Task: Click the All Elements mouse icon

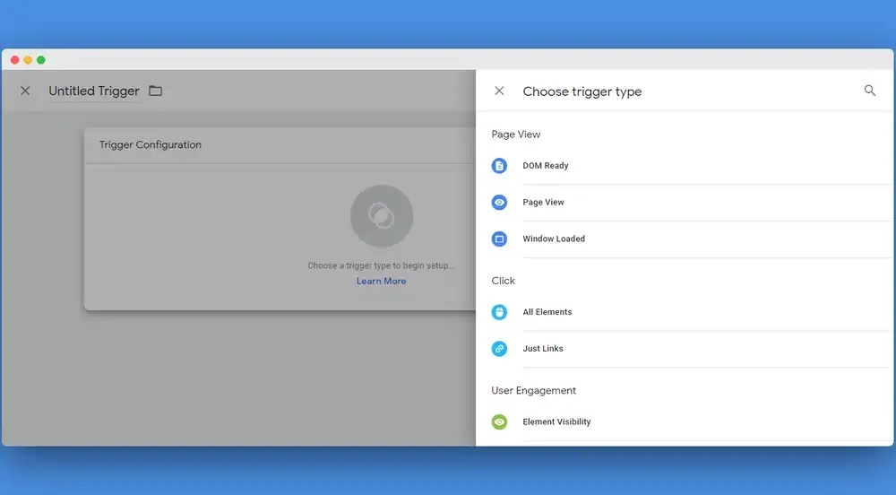Action: (499, 312)
